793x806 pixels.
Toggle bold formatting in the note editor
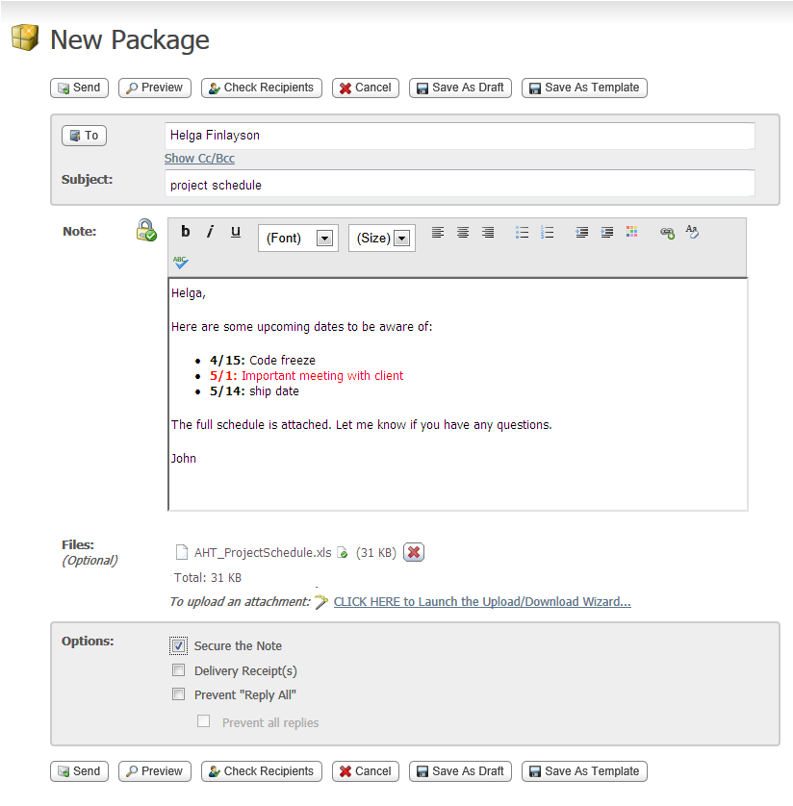pos(185,232)
